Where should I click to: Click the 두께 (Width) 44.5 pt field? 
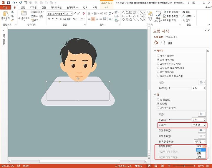(x=199, y=125)
